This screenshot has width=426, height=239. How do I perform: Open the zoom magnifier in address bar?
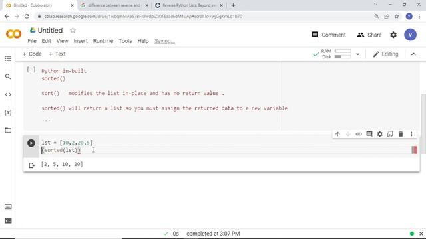point(377,16)
